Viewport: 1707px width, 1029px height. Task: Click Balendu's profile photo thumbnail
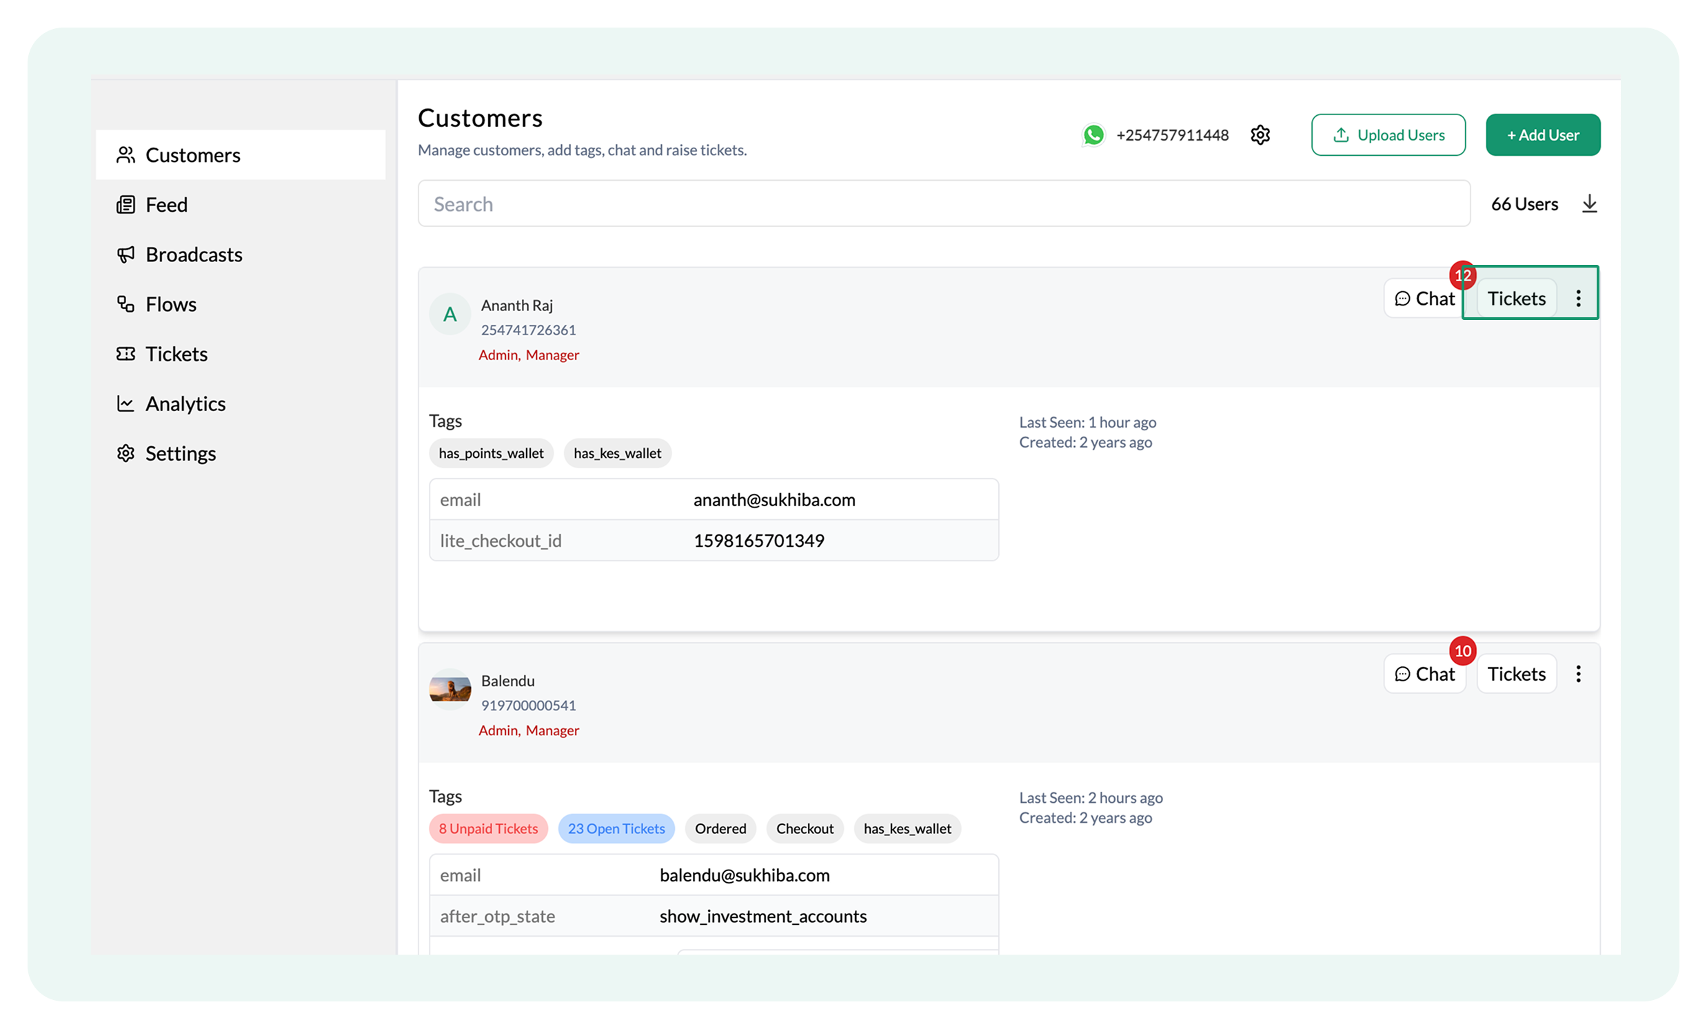click(450, 690)
